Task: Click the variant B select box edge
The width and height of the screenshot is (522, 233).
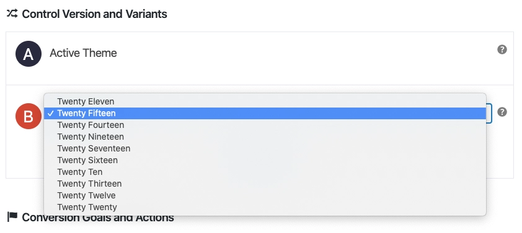Action: point(489,114)
